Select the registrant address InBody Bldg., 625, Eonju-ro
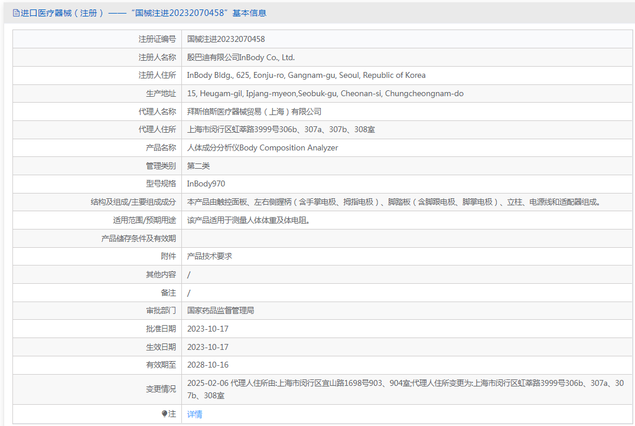 point(306,76)
